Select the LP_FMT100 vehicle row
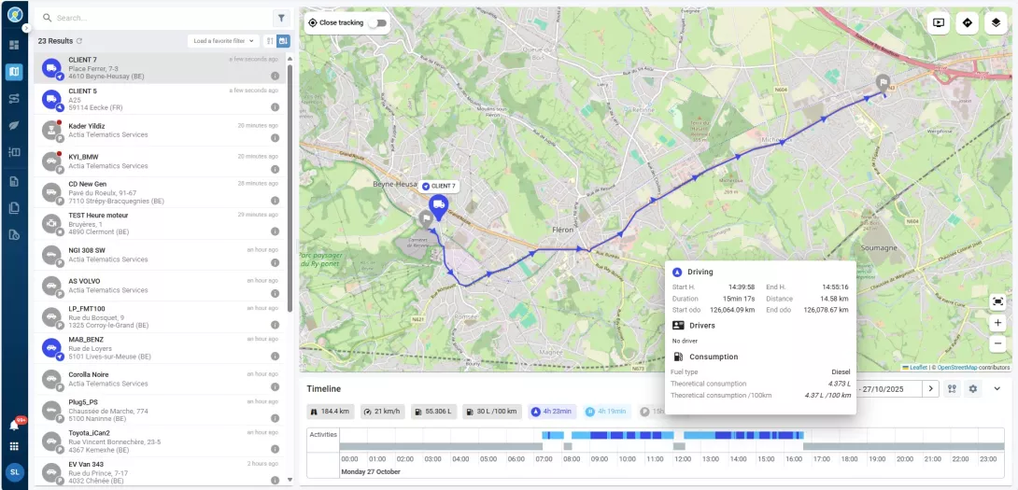 point(159,316)
